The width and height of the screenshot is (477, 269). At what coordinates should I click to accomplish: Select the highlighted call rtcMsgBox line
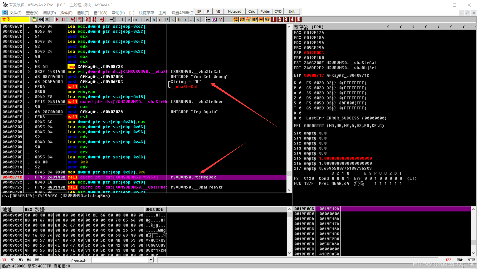tap(143, 177)
